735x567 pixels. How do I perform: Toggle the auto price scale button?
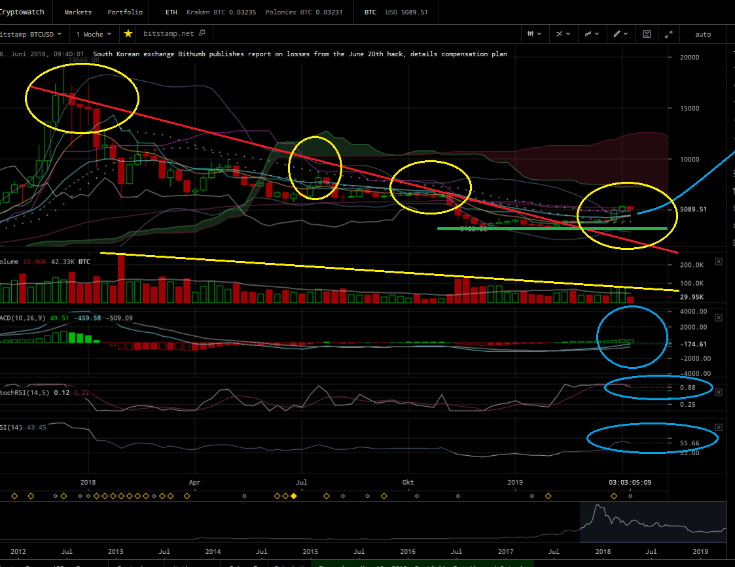tap(703, 35)
